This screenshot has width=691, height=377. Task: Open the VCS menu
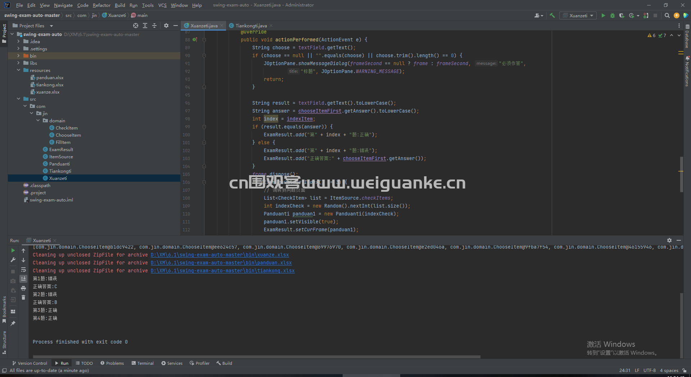pos(162,5)
